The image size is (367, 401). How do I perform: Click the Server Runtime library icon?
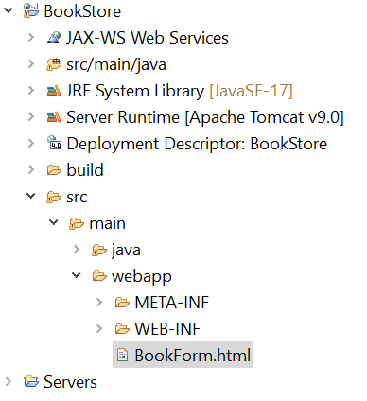pos(54,117)
